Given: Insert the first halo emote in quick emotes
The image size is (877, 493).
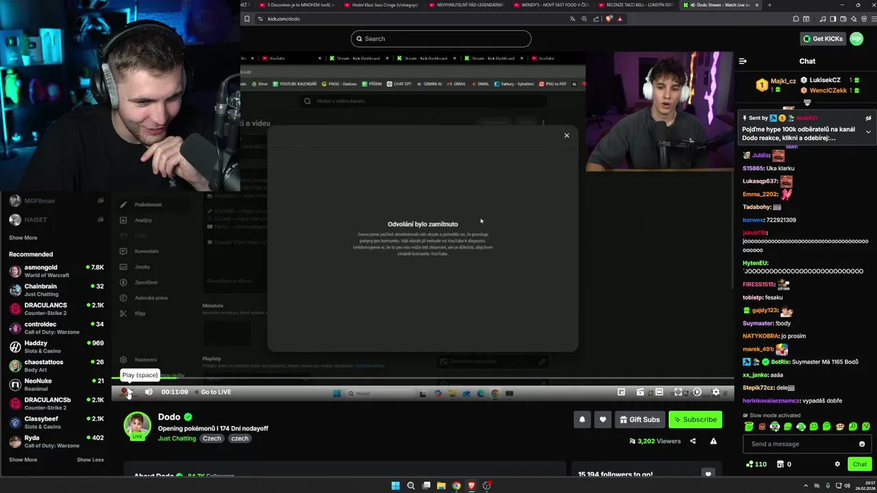Looking at the screenshot, I should 749,427.
